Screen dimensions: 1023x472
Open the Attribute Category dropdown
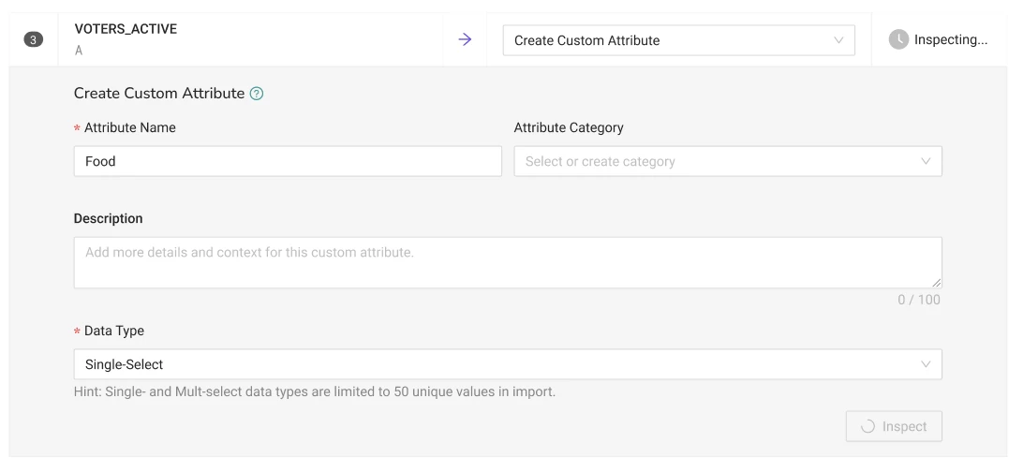click(728, 161)
